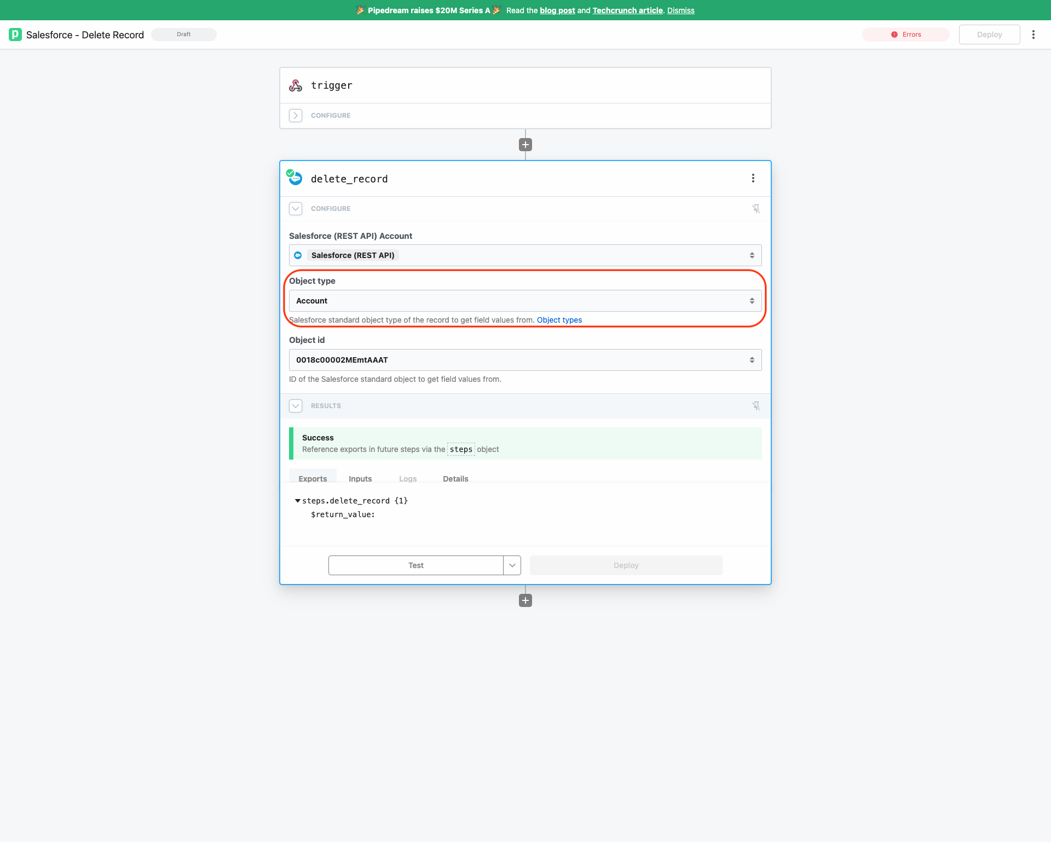Toggle pinning of the RESULTS section

pos(756,405)
